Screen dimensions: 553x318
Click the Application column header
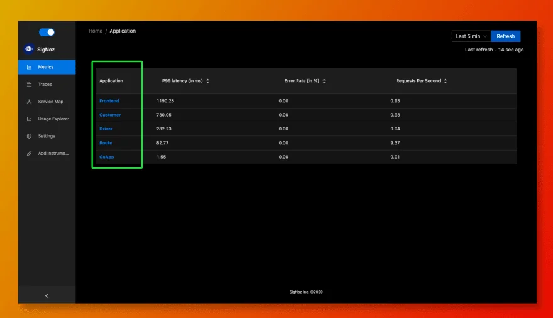(x=111, y=81)
